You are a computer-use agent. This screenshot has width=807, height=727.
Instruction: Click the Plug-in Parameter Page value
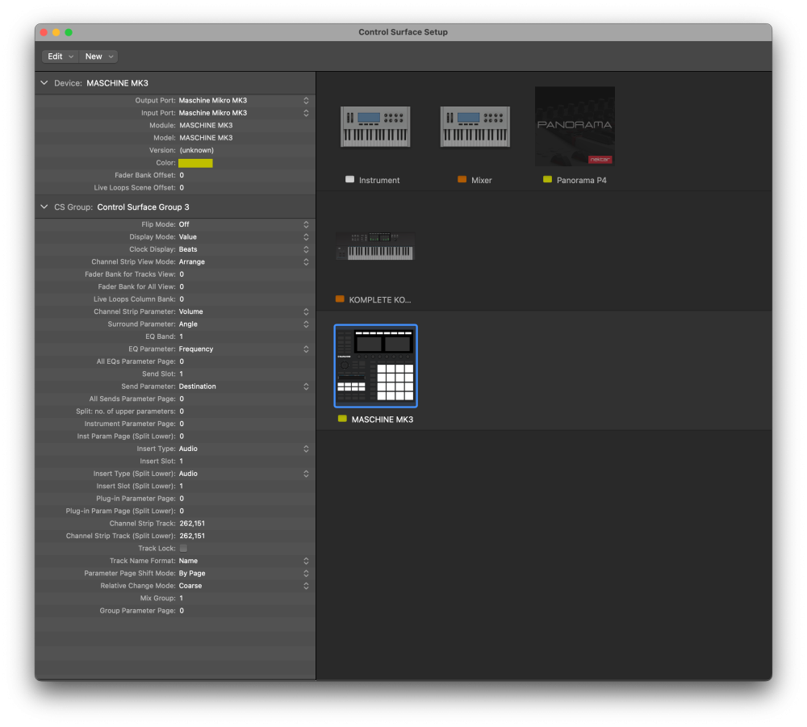(x=182, y=499)
